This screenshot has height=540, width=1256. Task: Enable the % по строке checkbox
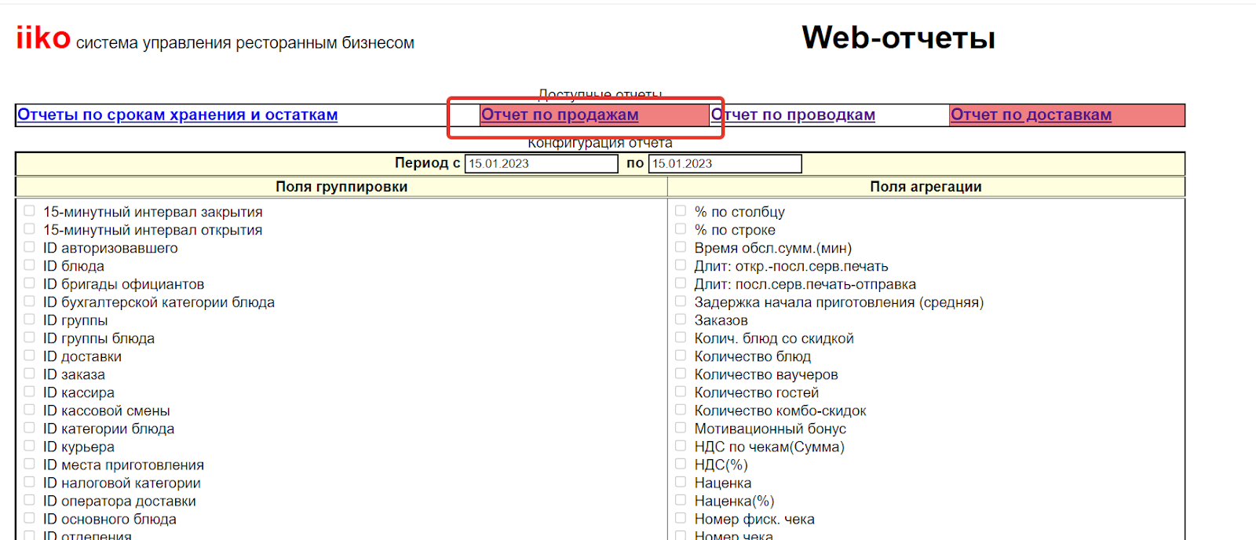point(681,229)
